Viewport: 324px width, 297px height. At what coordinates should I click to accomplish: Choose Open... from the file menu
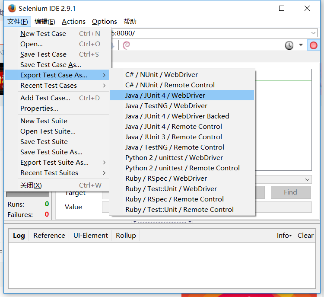tap(57, 44)
